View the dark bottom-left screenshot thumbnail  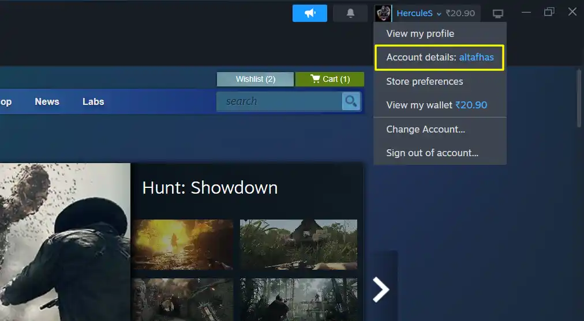coord(182,300)
